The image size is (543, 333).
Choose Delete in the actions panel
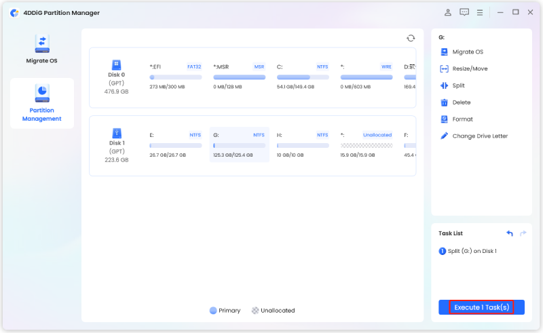point(455,102)
